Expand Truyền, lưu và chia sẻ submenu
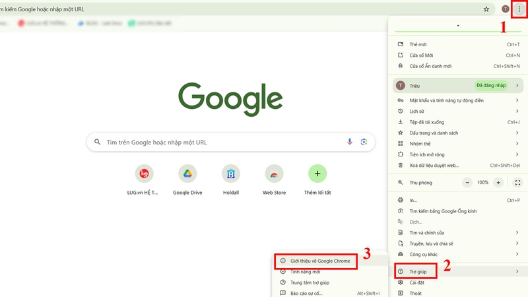This screenshot has height=297, width=528. 458,244
